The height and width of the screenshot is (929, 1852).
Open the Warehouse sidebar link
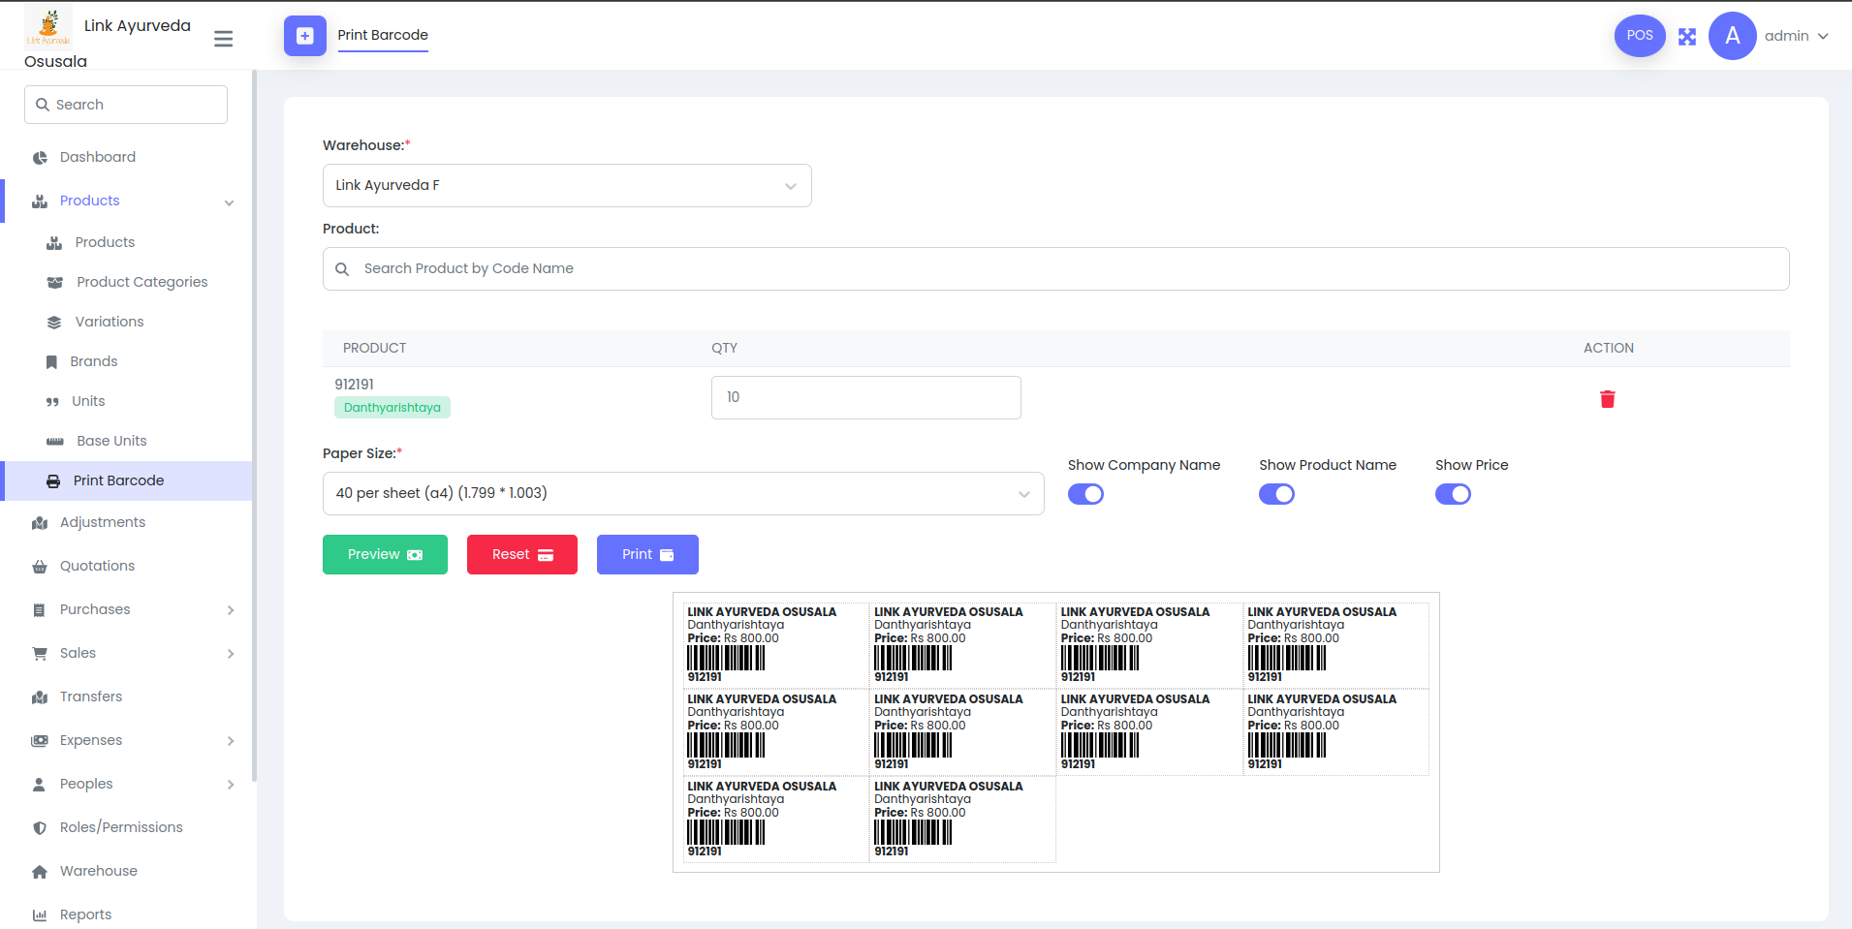[99, 871]
